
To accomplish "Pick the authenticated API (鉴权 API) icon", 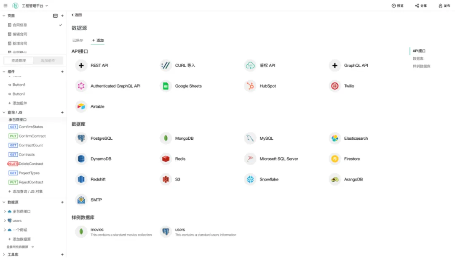I will point(250,66).
